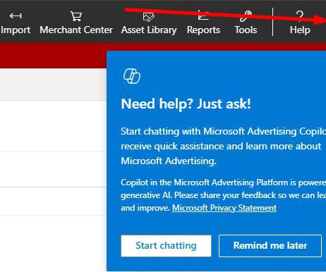Select the Import menu label
This screenshot has width=326, height=272.
tap(16, 30)
